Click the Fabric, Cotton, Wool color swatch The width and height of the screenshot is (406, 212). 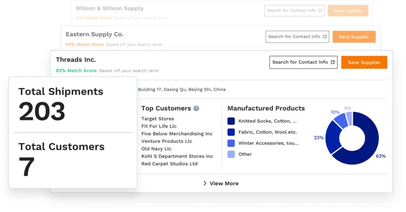(x=231, y=132)
